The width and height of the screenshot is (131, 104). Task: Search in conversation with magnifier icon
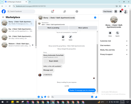point(117,33)
